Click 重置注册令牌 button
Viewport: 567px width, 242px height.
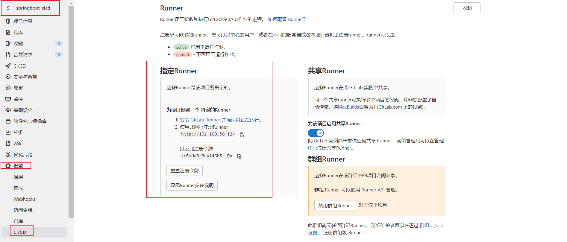[184, 171]
